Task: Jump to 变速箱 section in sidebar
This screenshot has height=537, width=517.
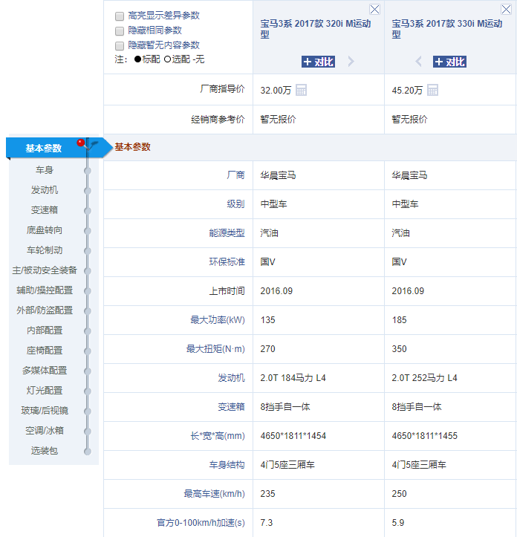Action: pos(44,210)
